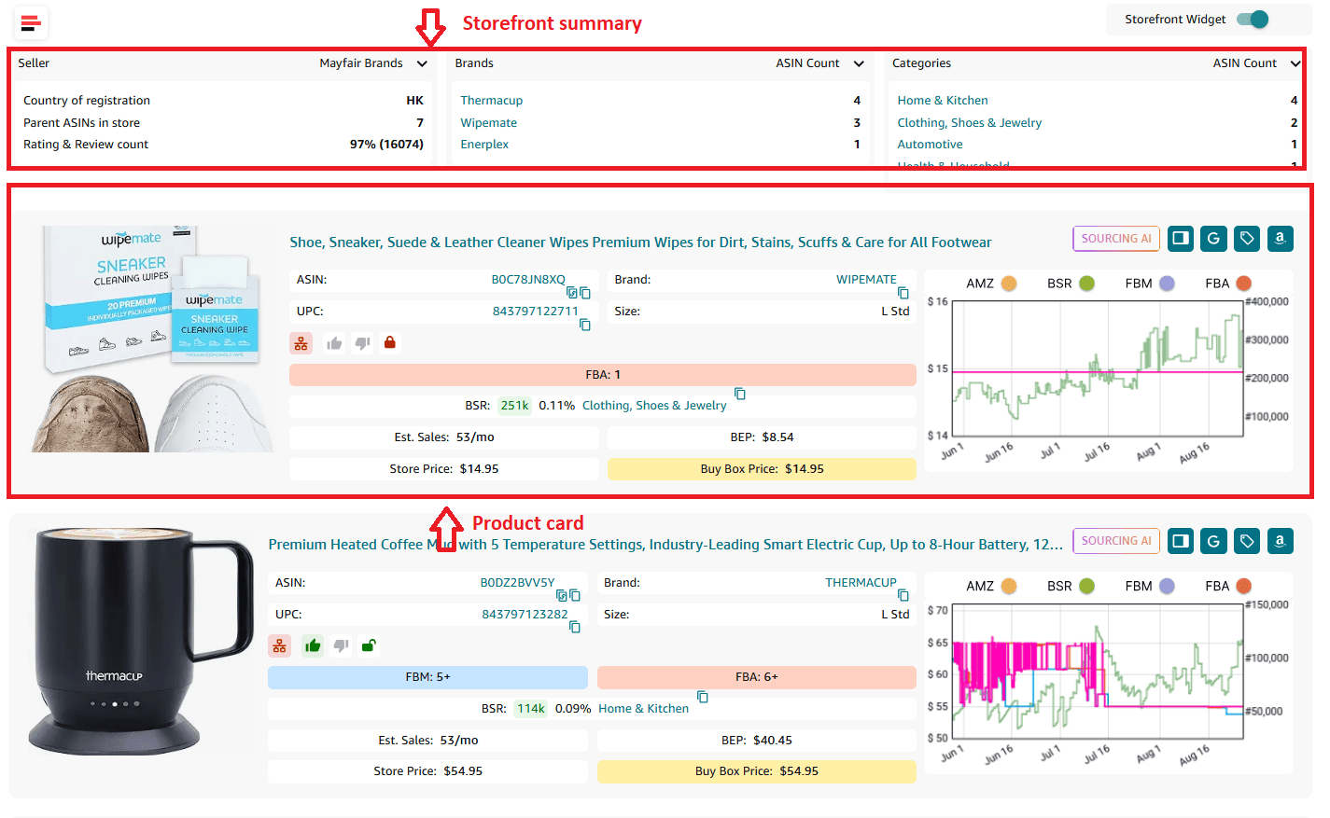The width and height of the screenshot is (1330, 818).
Task: Click the variations icon on the sneaker wipes card
Action: coord(301,342)
